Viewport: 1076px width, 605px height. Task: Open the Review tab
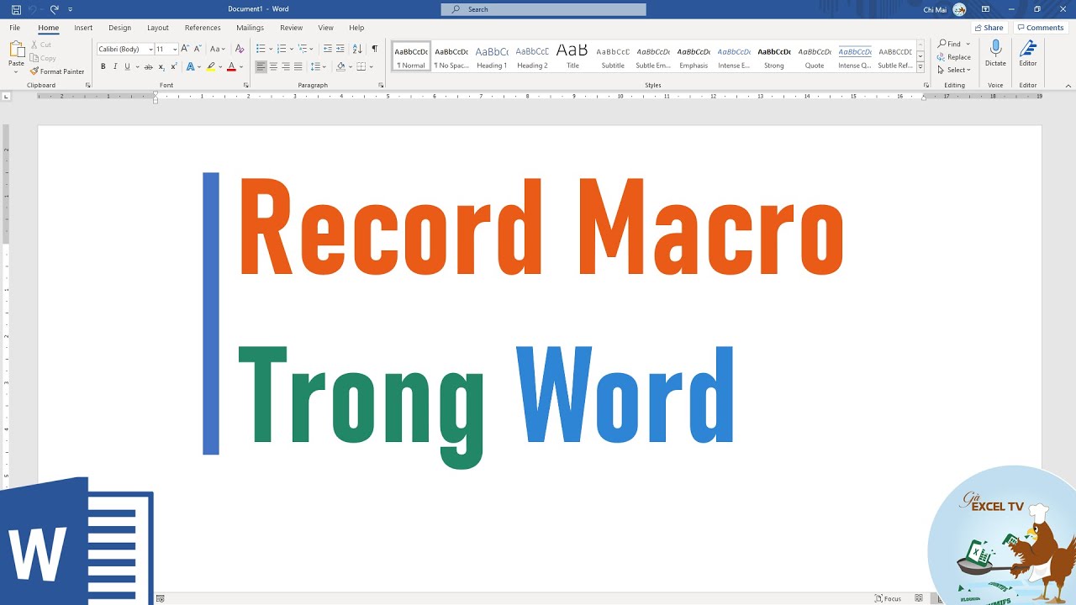[292, 28]
